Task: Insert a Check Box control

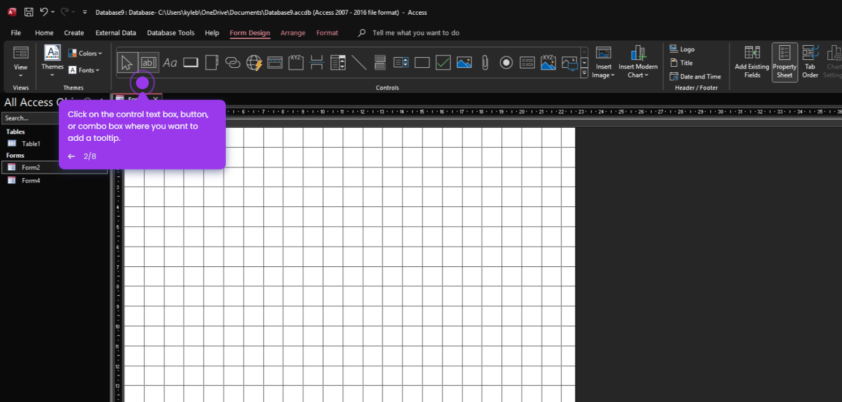Action: (x=443, y=62)
